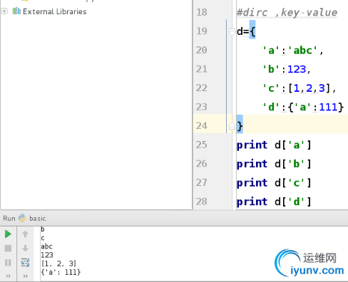This screenshot has height=282, width=348.
Task: Click the {'a': 111} output line
Action: tap(61, 272)
